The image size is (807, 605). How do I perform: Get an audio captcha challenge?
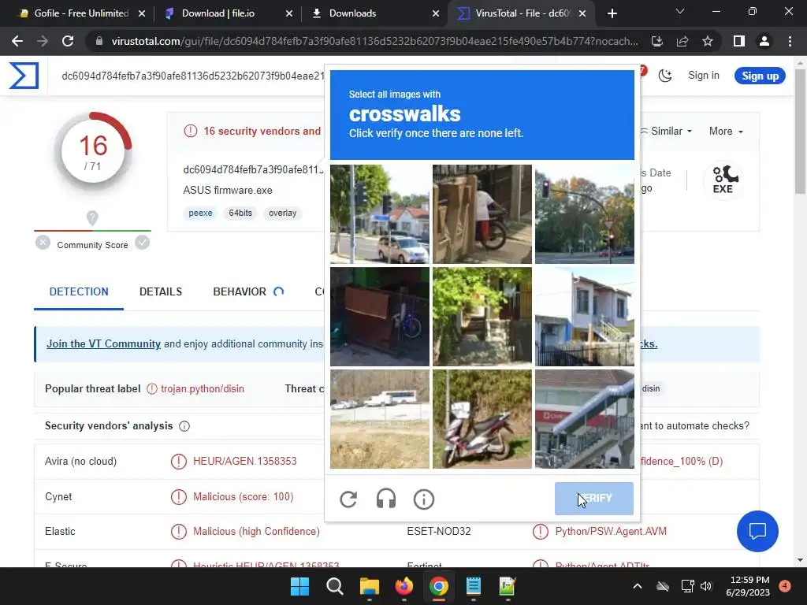(x=386, y=499)
